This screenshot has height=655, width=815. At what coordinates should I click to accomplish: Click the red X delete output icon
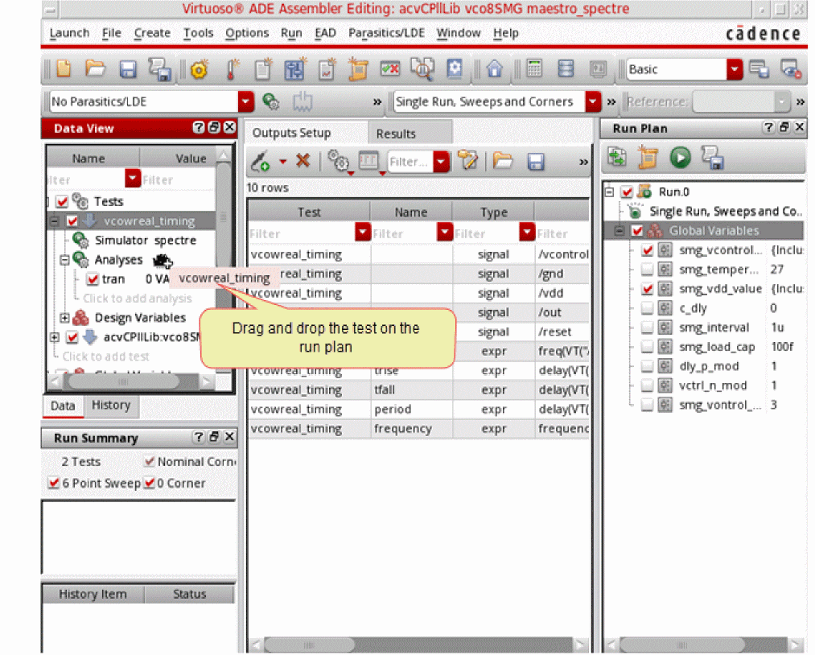click(303, 161)
